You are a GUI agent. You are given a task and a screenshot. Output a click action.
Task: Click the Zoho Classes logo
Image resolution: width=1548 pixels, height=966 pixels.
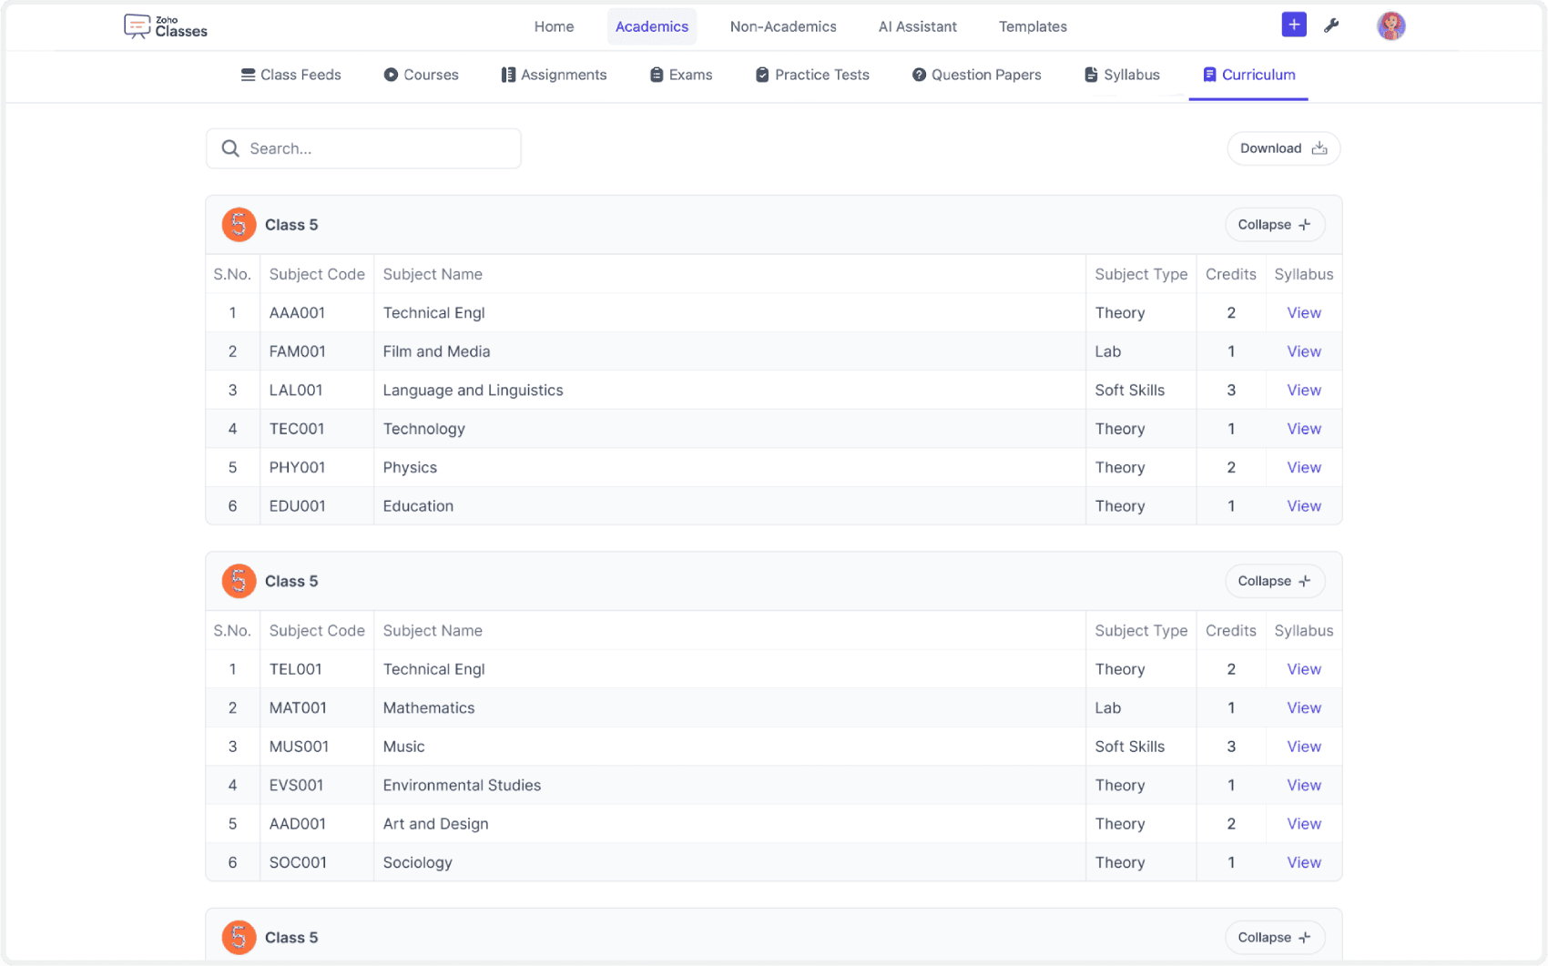coord(166,26)
